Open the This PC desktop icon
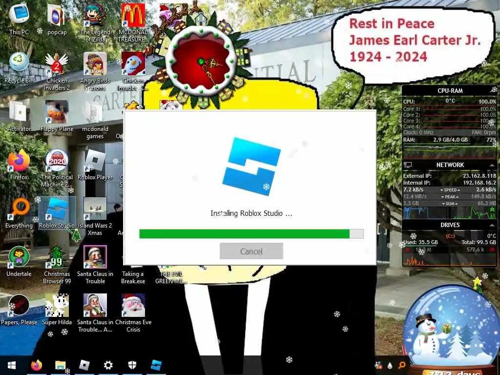 (x=19, y=19)
